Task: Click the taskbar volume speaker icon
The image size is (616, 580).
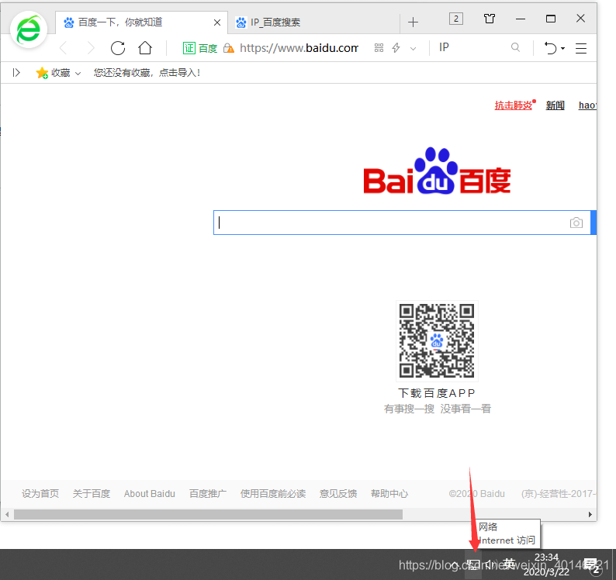Action: coord(490,564)
